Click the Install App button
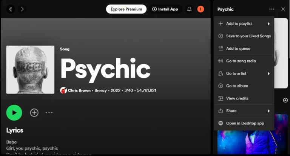The width and height of the screenshot is (290, 156). [165, 9]
